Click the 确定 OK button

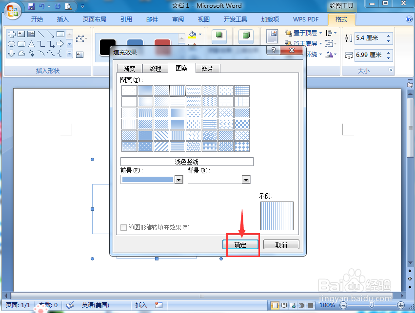tap(240, 244)
